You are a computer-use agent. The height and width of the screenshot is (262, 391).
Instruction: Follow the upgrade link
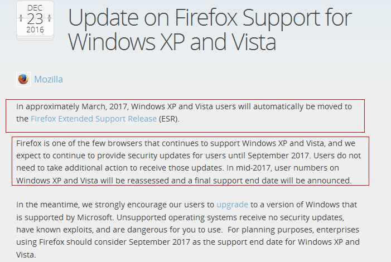(x=232, y=205)
